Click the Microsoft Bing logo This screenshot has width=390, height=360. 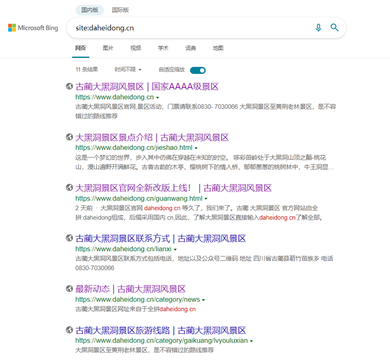point(33,28)
